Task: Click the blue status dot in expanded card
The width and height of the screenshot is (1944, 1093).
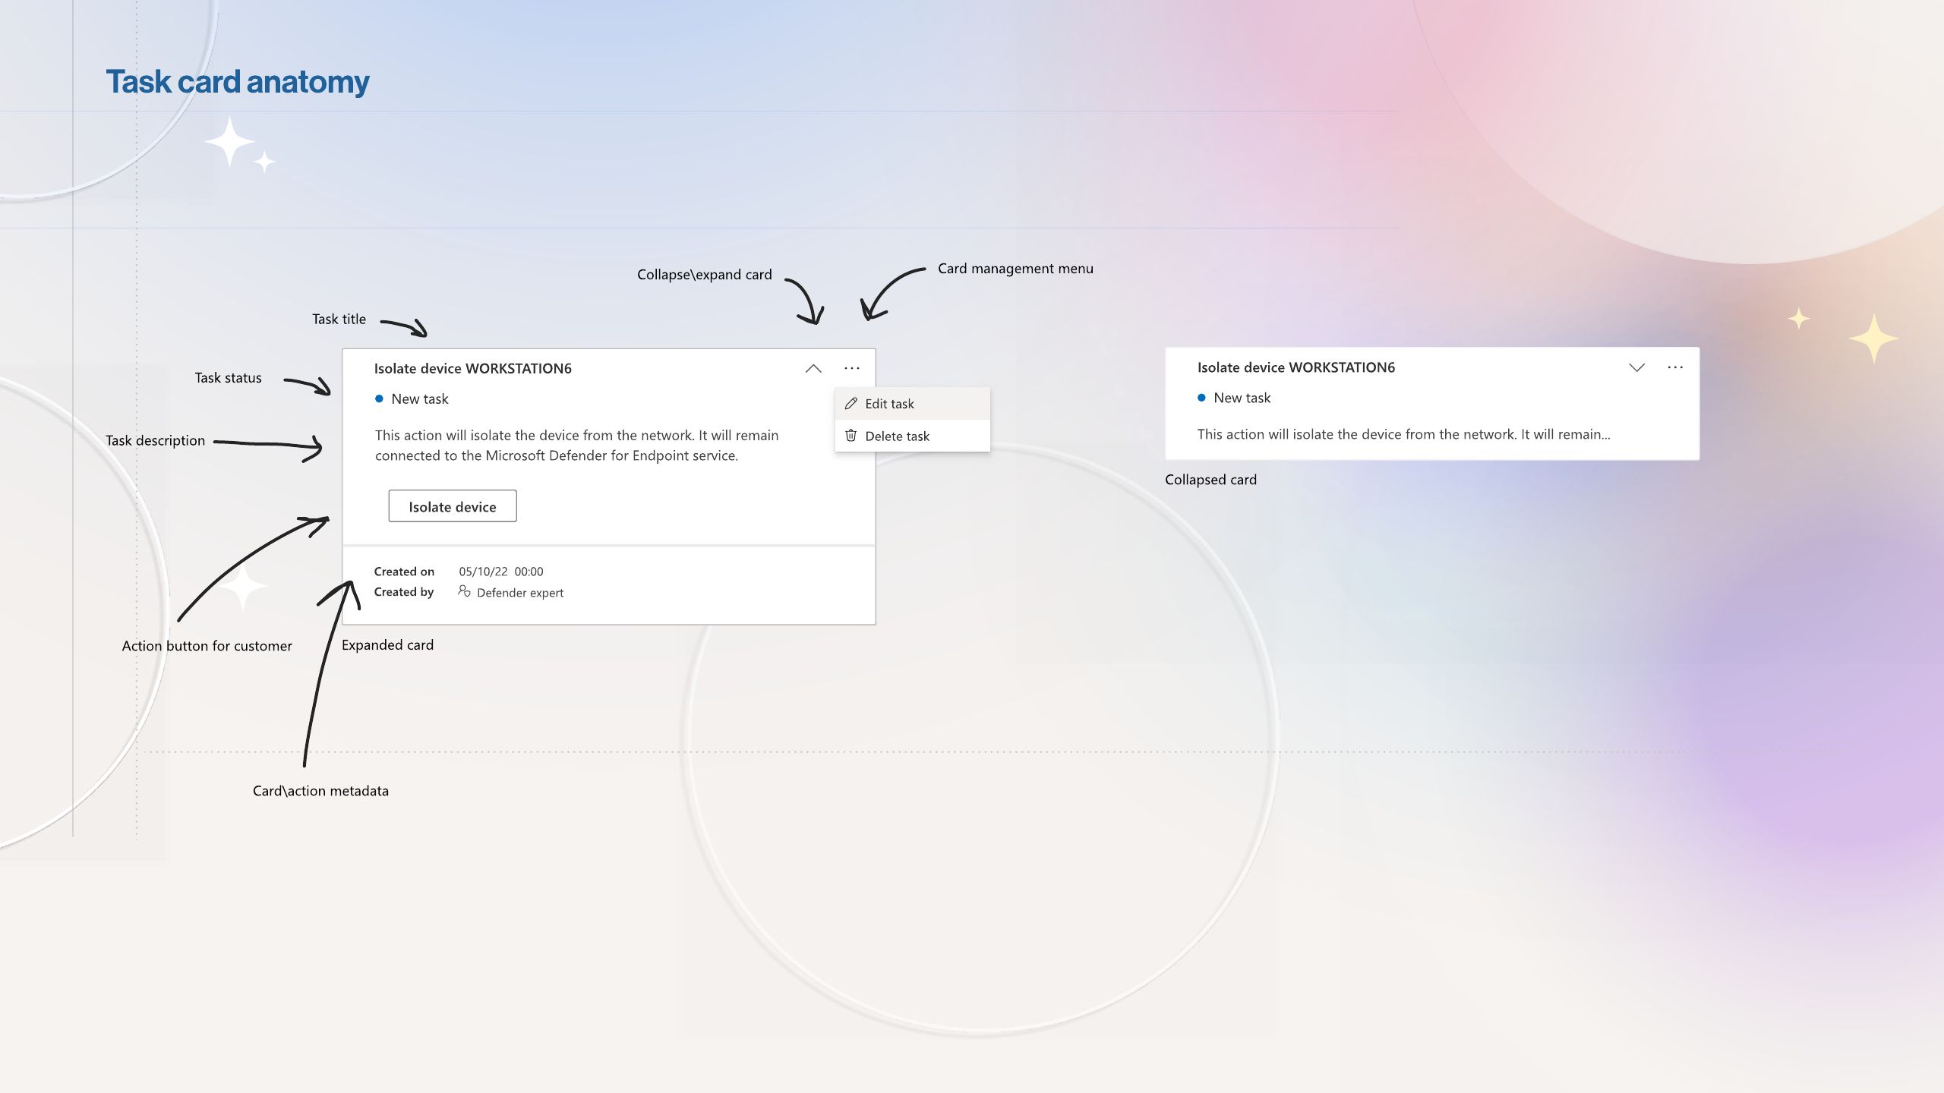Action: (379, 399)
